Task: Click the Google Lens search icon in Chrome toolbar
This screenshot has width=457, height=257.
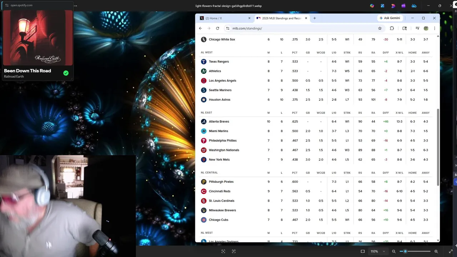Action: pos(405,28)
